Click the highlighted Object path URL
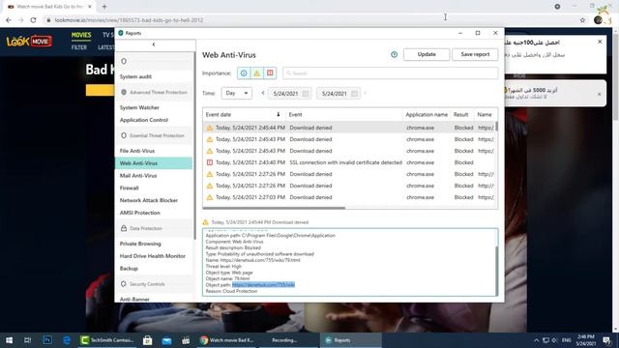The height and width of the screenshot is (348, 619). [x=263, y=285]
